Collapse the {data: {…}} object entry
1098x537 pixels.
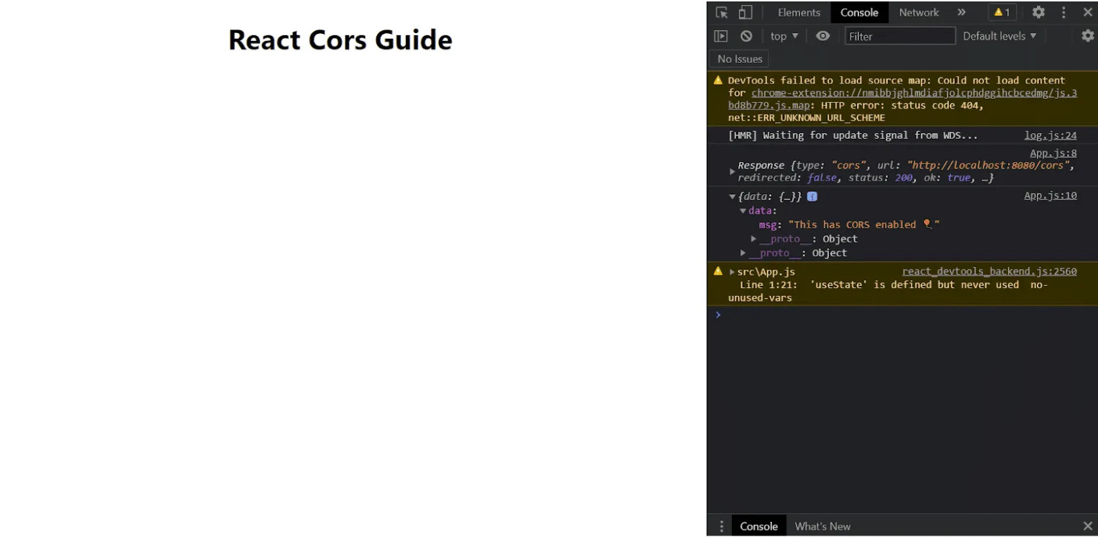click(732, 197)
